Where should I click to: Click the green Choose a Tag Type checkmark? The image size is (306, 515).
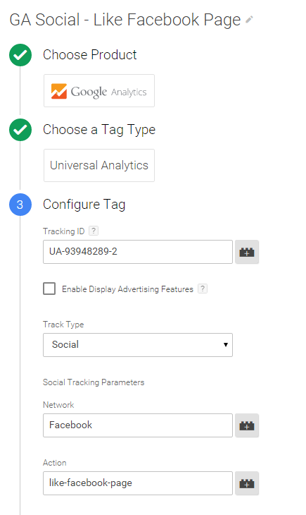point(20,130)
